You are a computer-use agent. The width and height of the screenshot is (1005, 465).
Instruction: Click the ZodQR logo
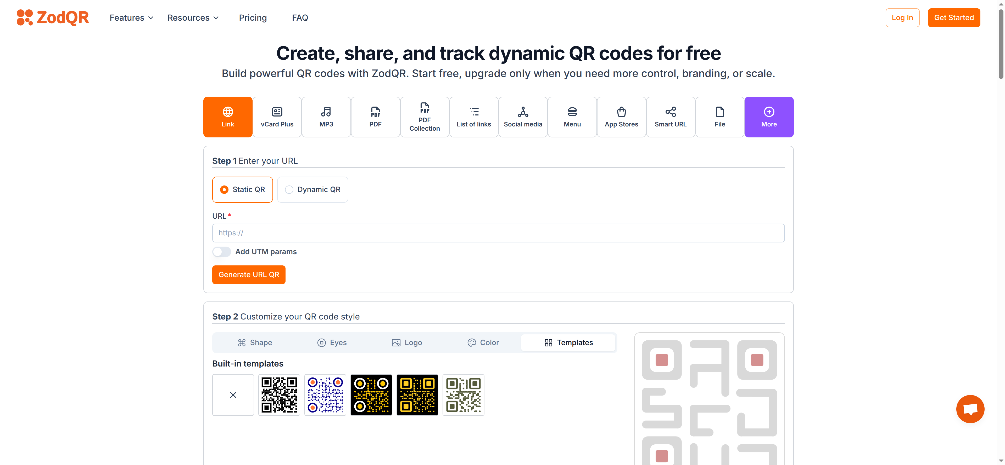click(x=53, y=18)
